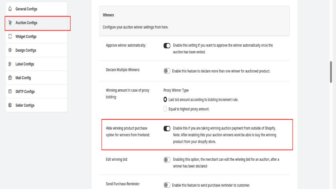The height and width of the screenshot is (189, 336).
Task: Enable Declare Multiple Winners toggle
Action: pyautogui.click(x=167, y=71)
